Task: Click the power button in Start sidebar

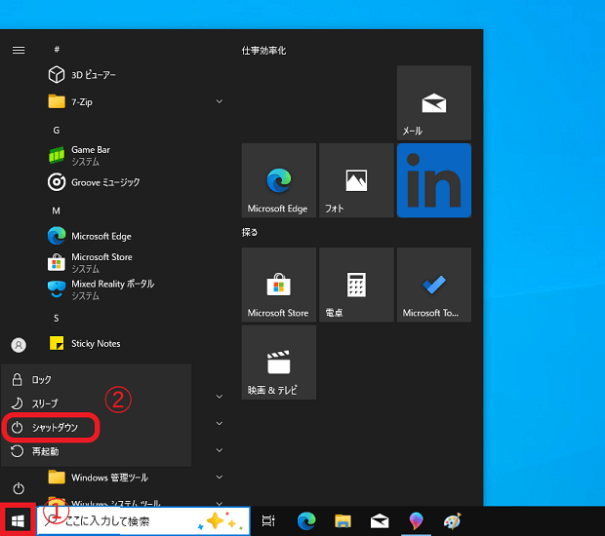Action: [18, 487]
